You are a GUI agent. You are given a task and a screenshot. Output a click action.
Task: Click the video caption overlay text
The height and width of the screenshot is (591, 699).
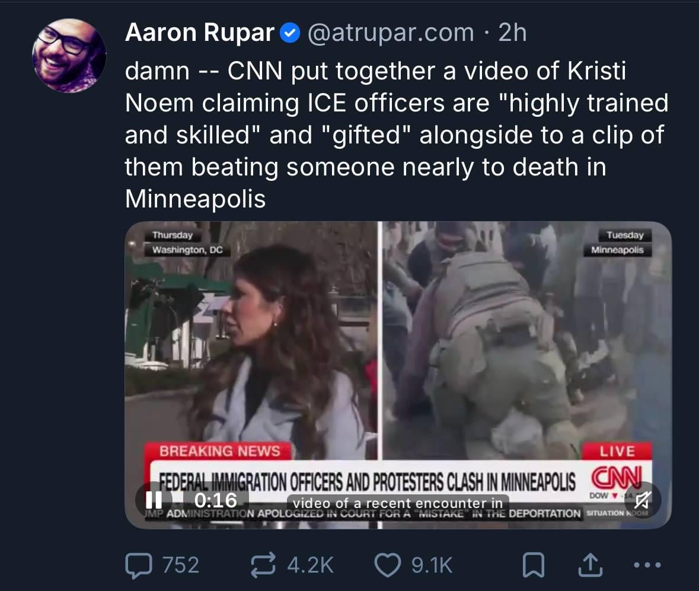click(398, 503)
